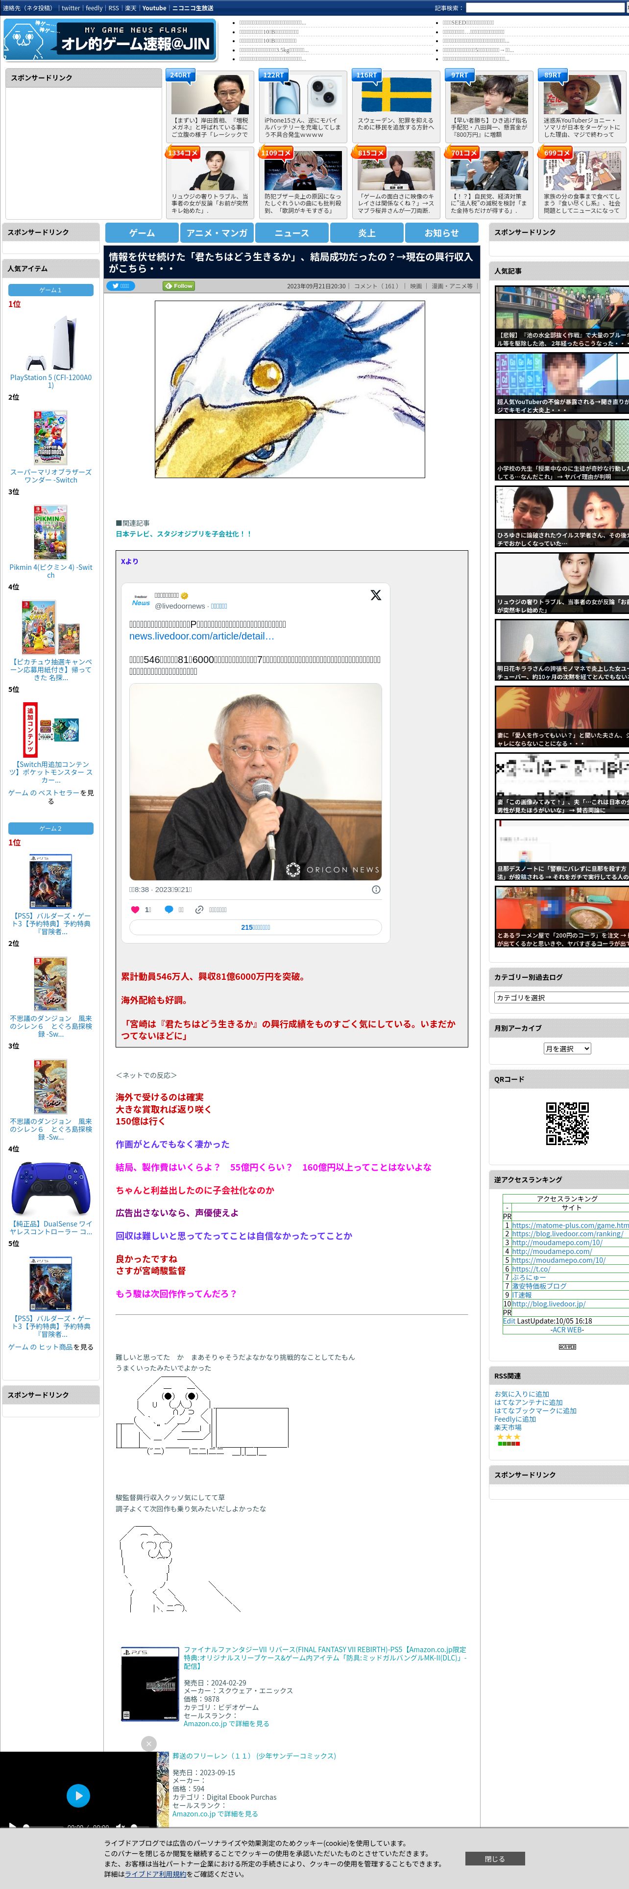Viewport: 629px width, 1889px height.
Task: Open Amazon.co.jp で詳細を見る for Final Fantasy
Action: point(226,1723)
